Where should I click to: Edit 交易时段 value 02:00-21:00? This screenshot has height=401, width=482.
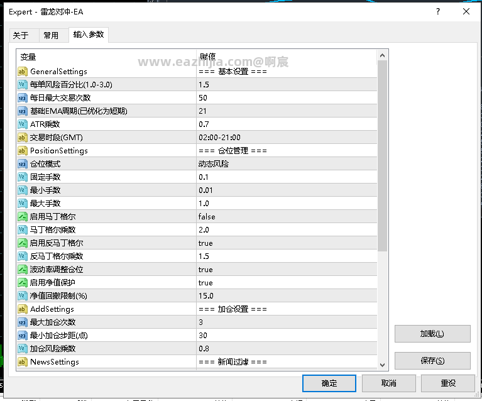tap(287, 138)
